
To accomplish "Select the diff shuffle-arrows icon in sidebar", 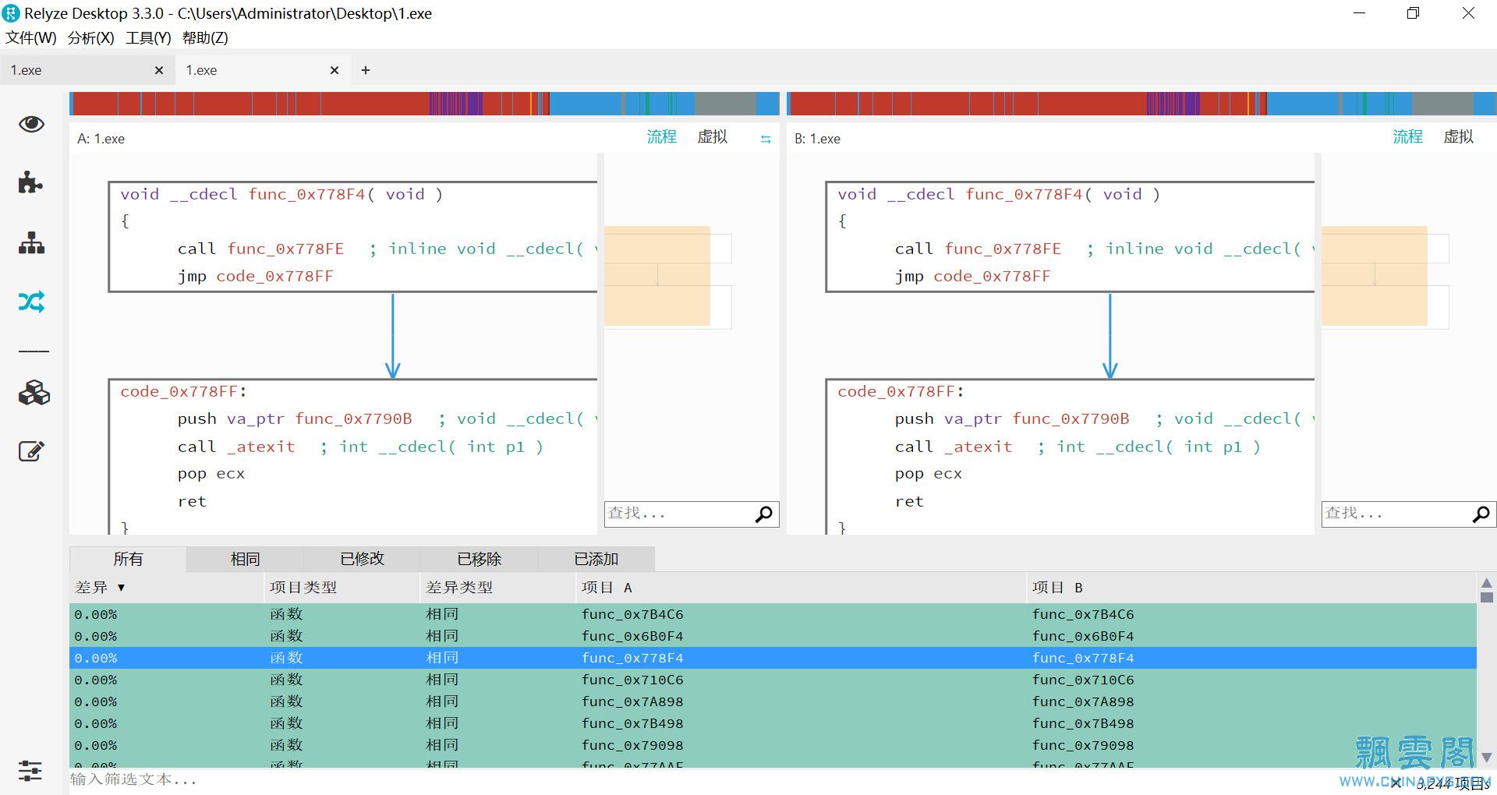I will pyautogui.click(x=31, y=302).
